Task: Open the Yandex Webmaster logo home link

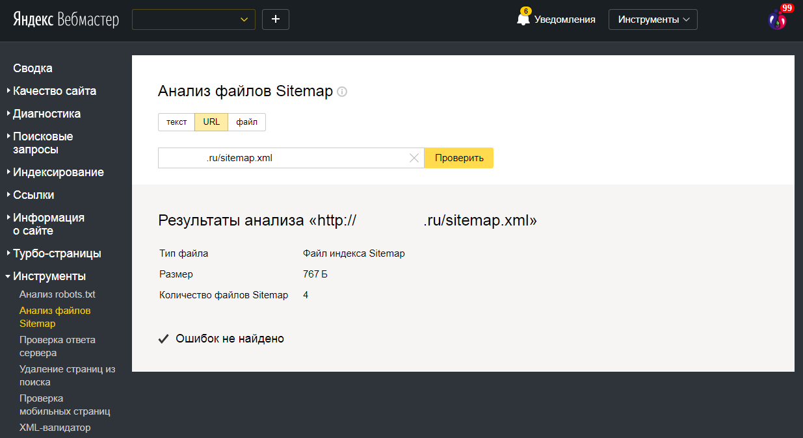Action: (x=66, y=19)
